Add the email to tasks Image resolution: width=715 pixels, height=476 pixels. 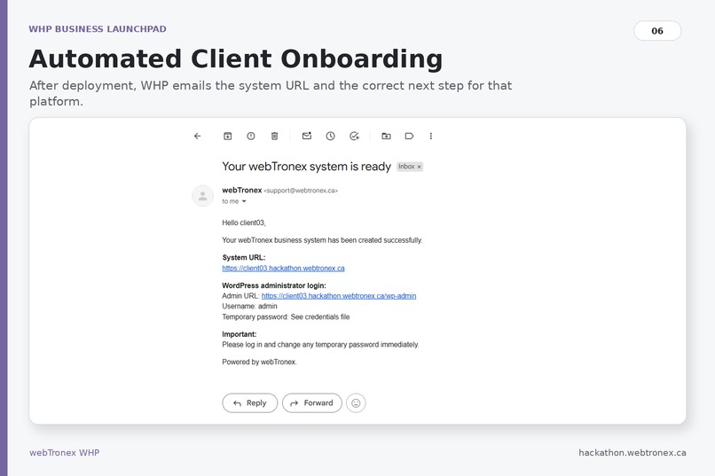354,136
